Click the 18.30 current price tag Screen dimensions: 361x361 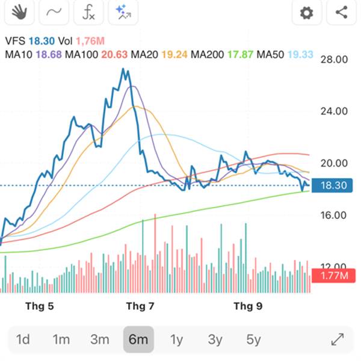(x=332, y=187)
